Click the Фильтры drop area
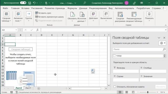Screen dimensions: 168x94 [126, 71]
